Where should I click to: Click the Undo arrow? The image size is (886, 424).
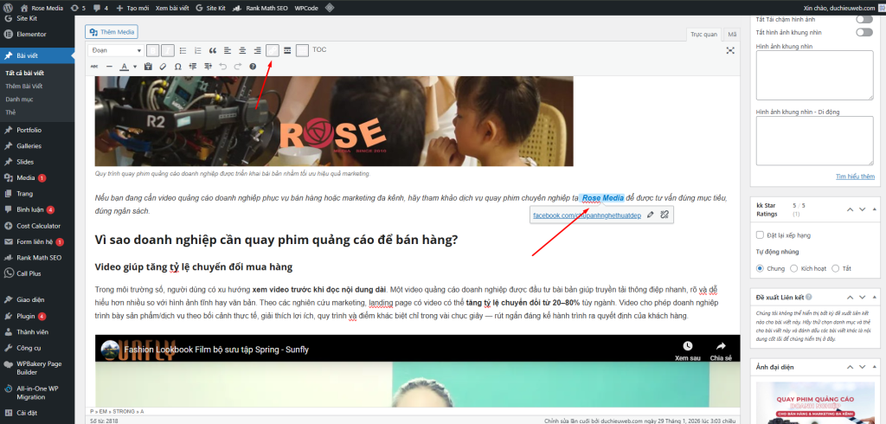tap(222, 66)
